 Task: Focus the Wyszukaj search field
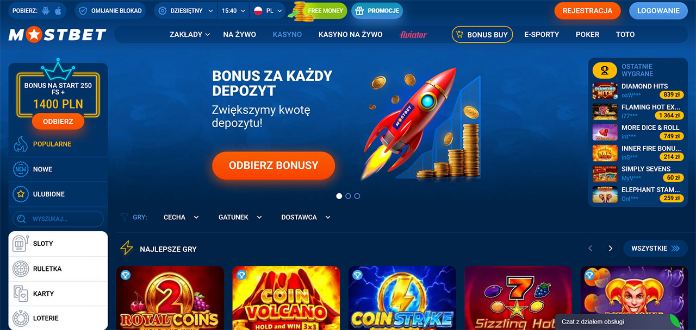pos(58,219)
